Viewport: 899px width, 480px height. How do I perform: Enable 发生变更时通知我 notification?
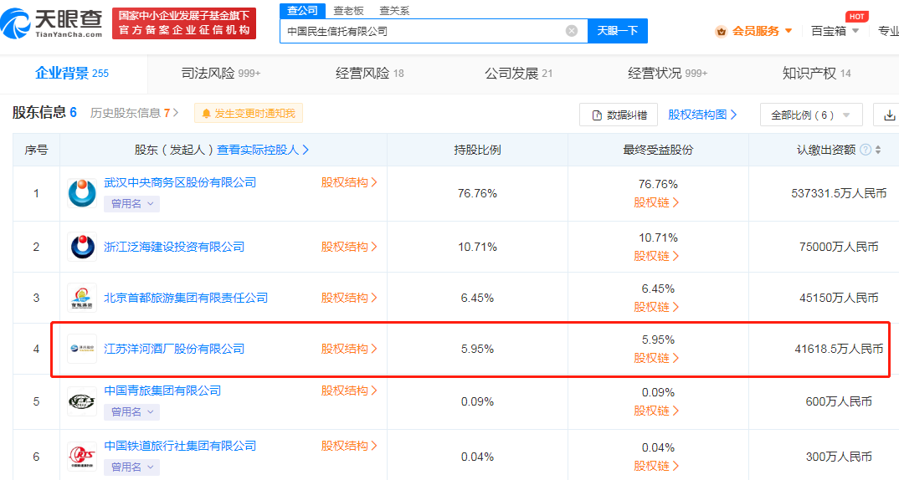click(x=249, y=114)
